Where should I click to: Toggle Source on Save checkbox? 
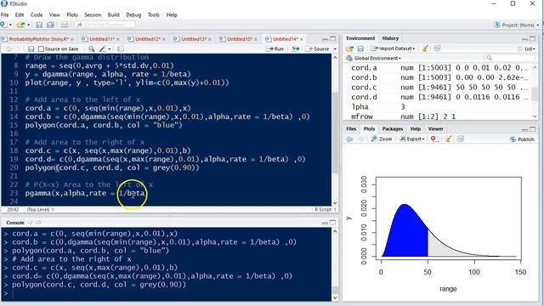click(41, 49)
